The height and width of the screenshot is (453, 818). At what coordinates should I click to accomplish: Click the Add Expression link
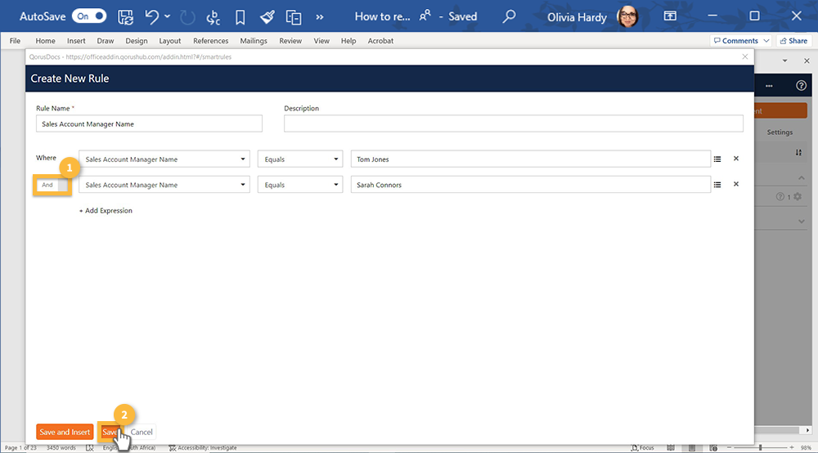(106, 211)
